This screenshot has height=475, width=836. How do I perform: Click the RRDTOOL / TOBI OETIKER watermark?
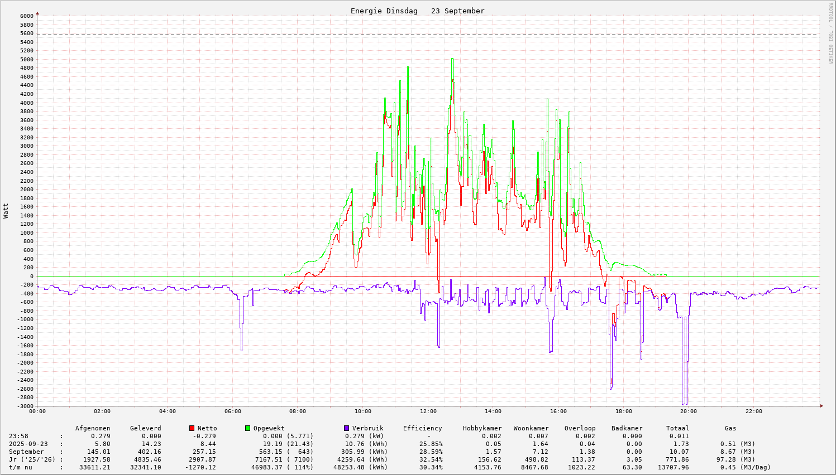[830, 33]
